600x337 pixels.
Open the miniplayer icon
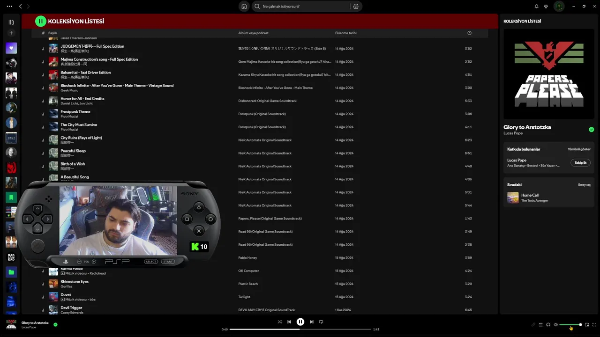pos(587,324)
